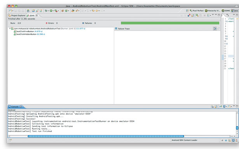Click the console vertical scrollbar thumb
Screen dimensions: 239x149
pos(237,128)
